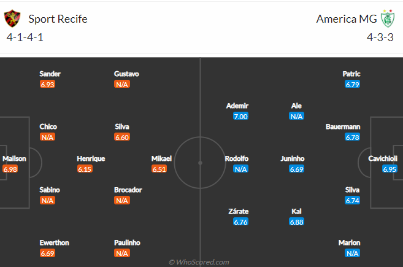Open the Sport Recife team name link

pos(58,19)
